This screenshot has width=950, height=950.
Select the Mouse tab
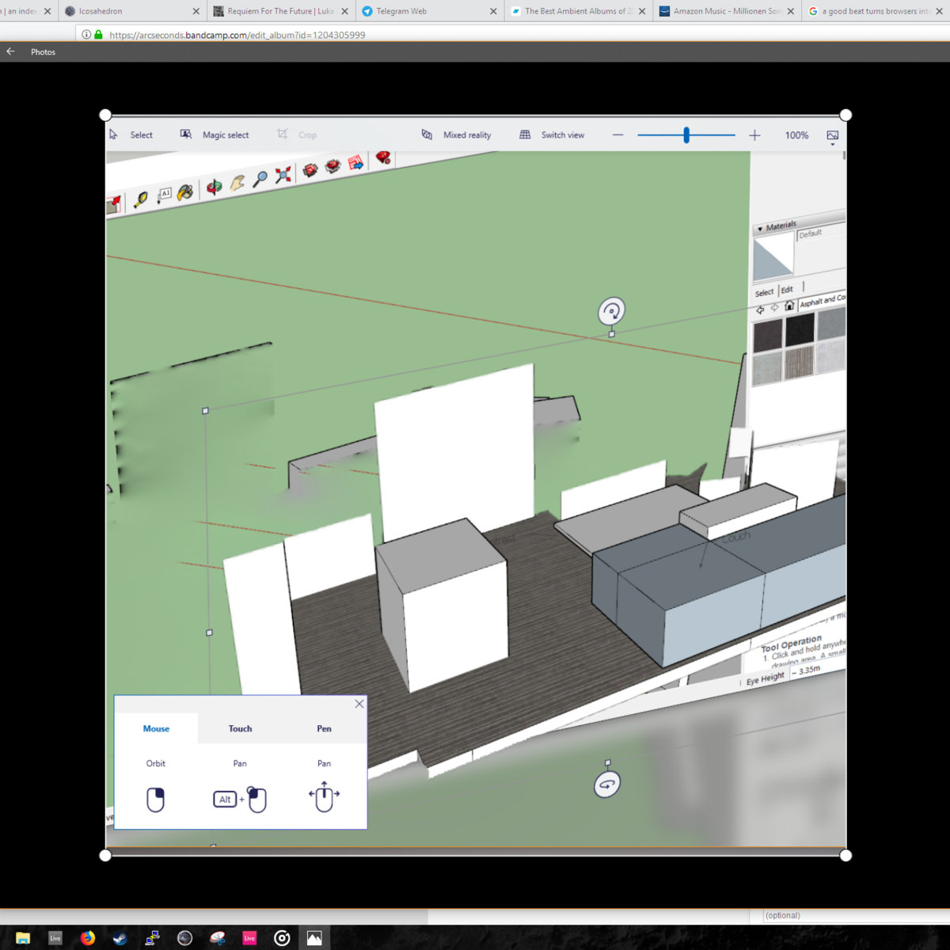[156, 728]
